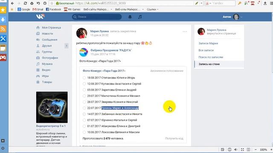Vote for Абакумовы Елена и Дмитрий
The image size is (273, 153).
84,126
